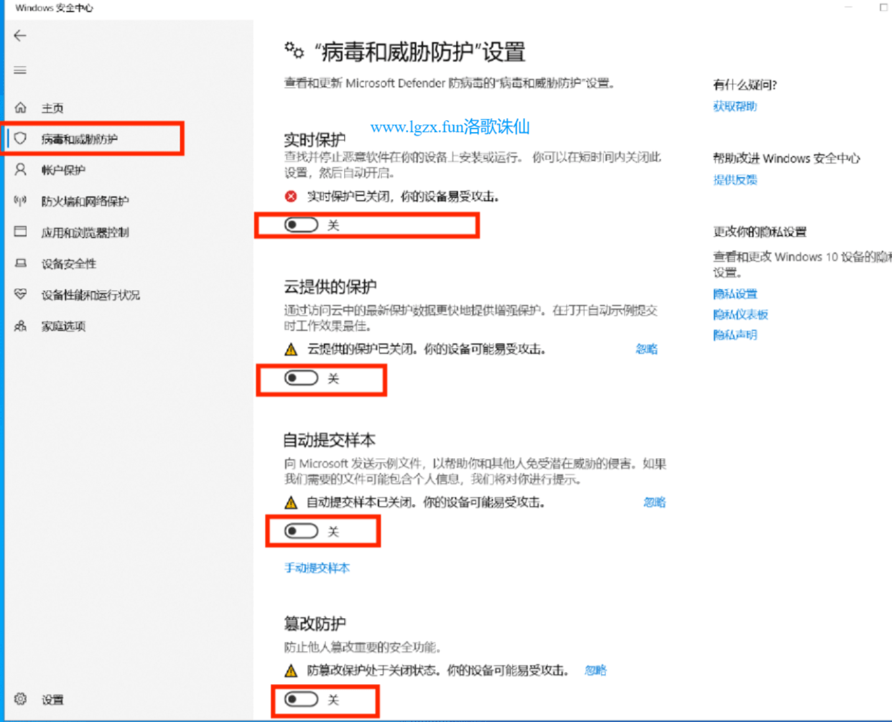Open 防火墙和网络保护 in the sidebar
Viewport: 892px width, 722px height.
pyautogui.click(x=85, y=201)
